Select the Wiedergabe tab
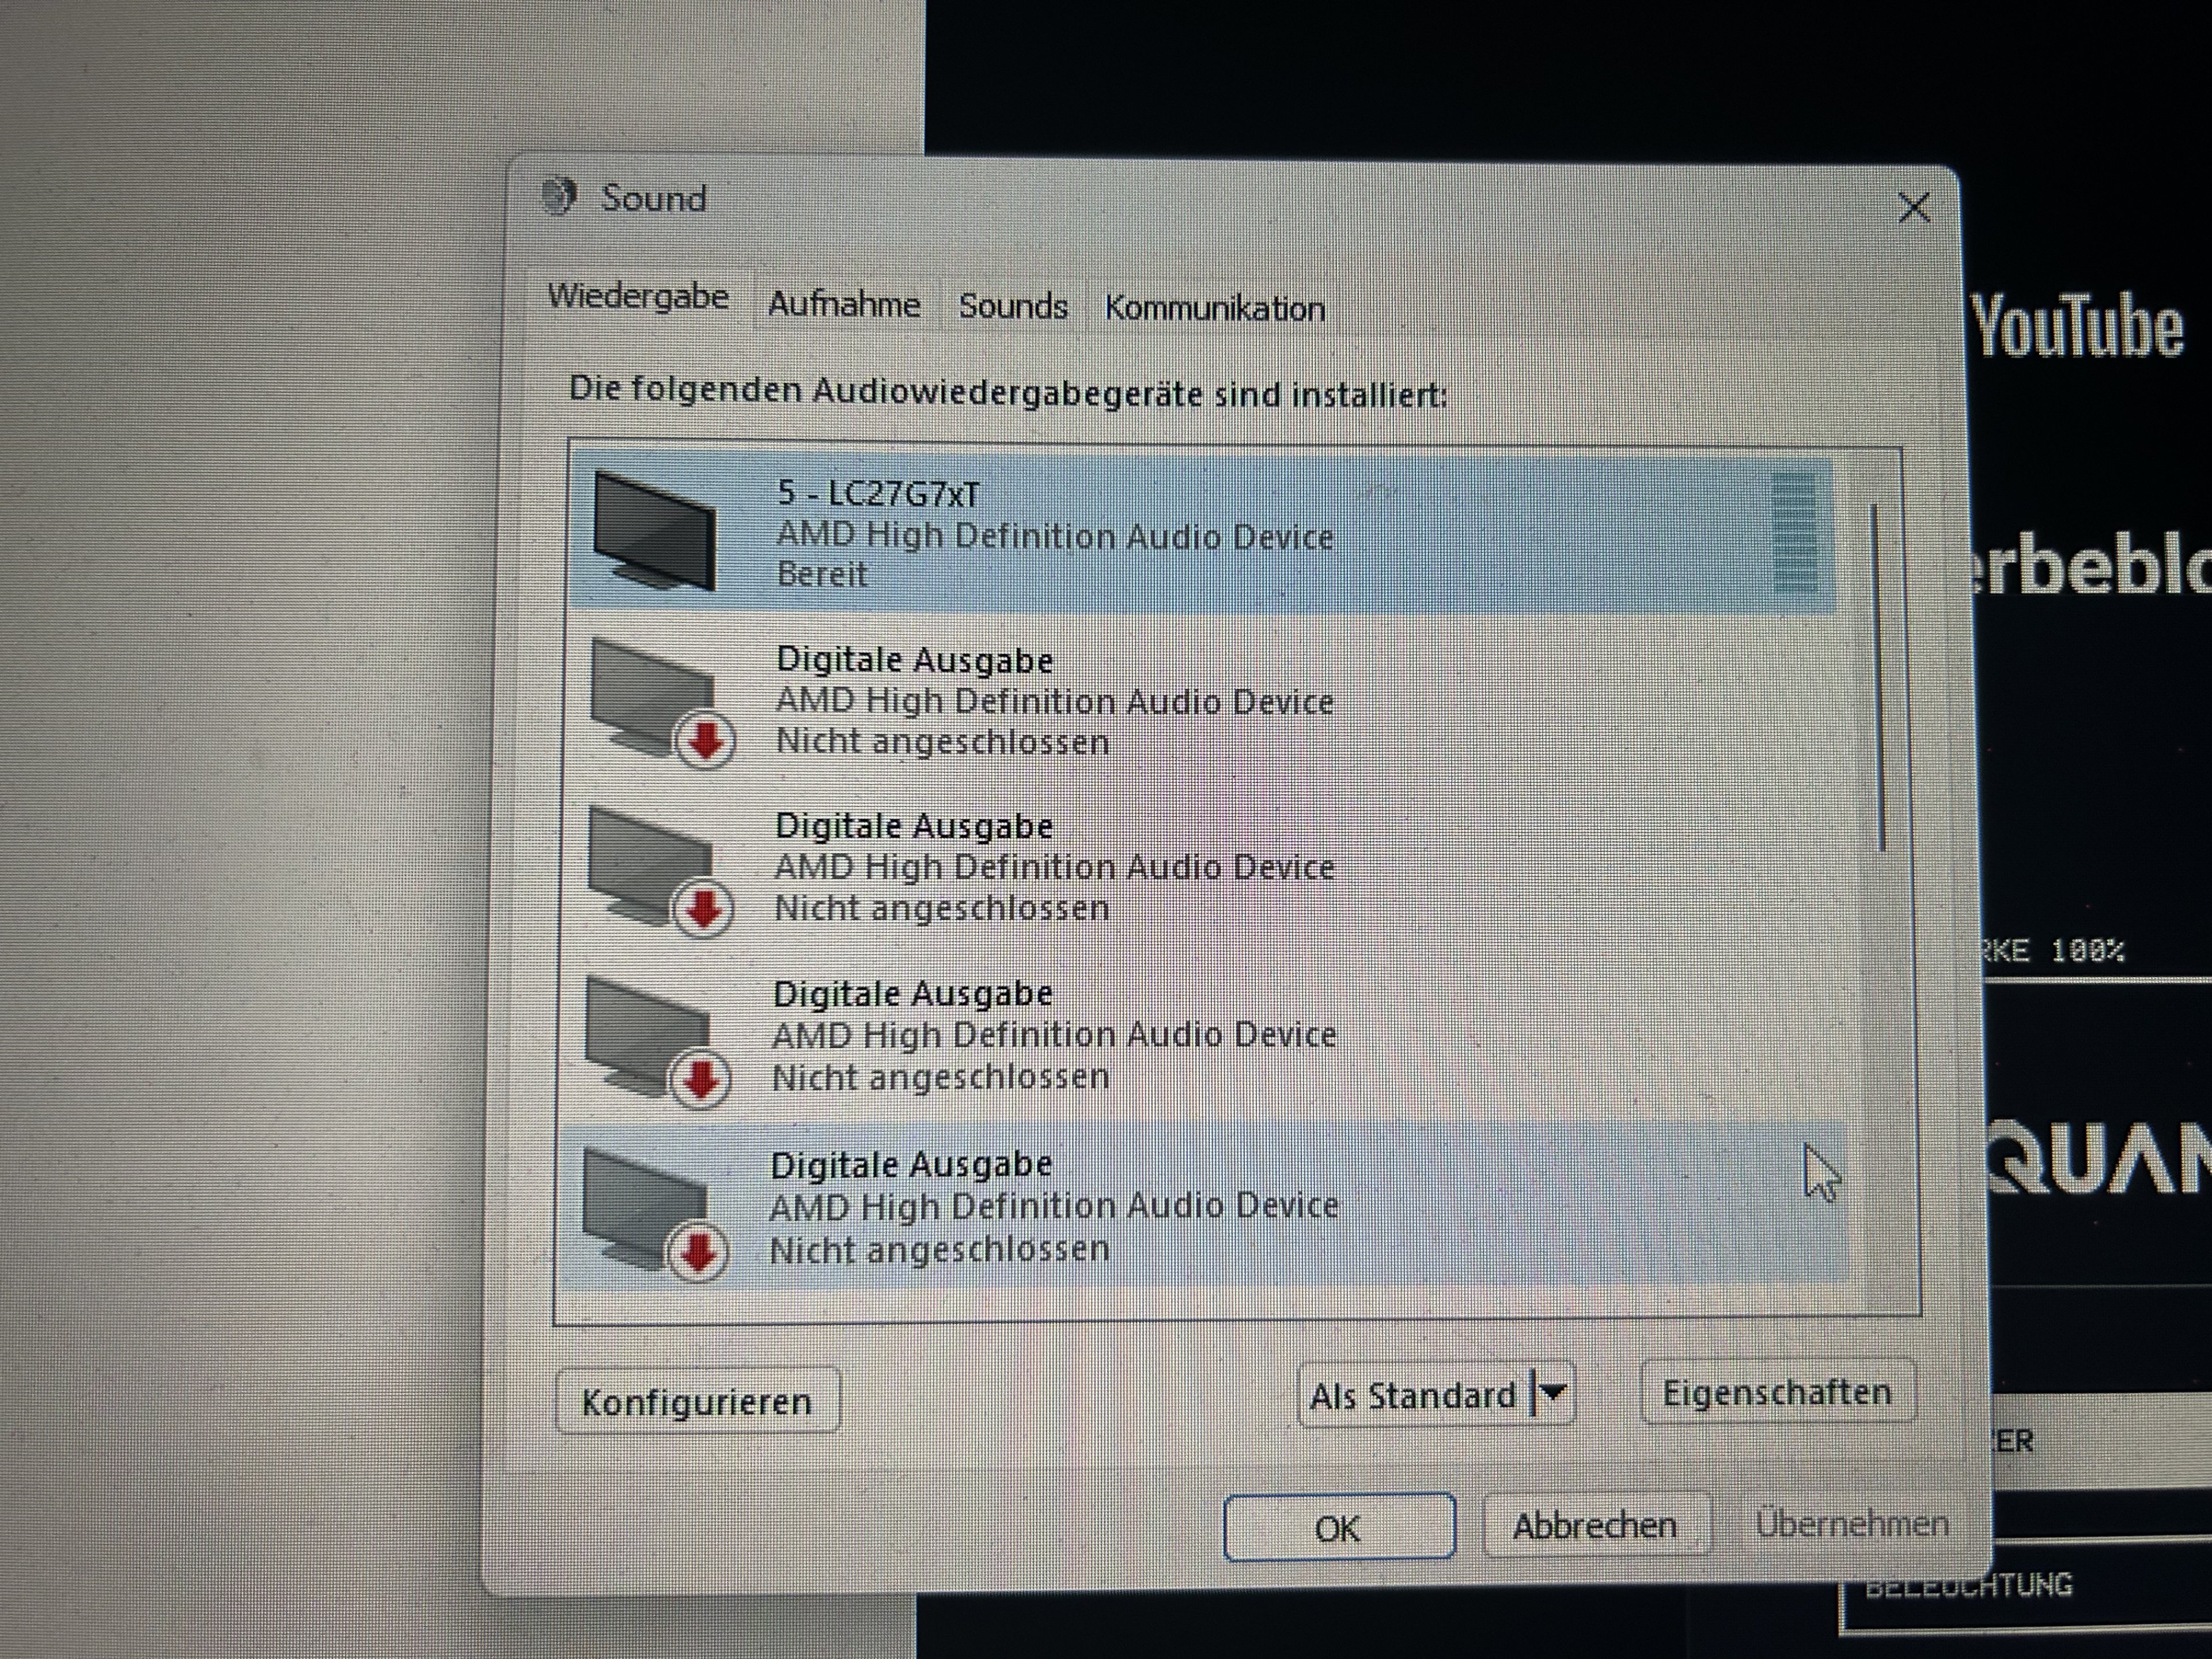The image size is (2212, 1659). [x=638, y=297]
